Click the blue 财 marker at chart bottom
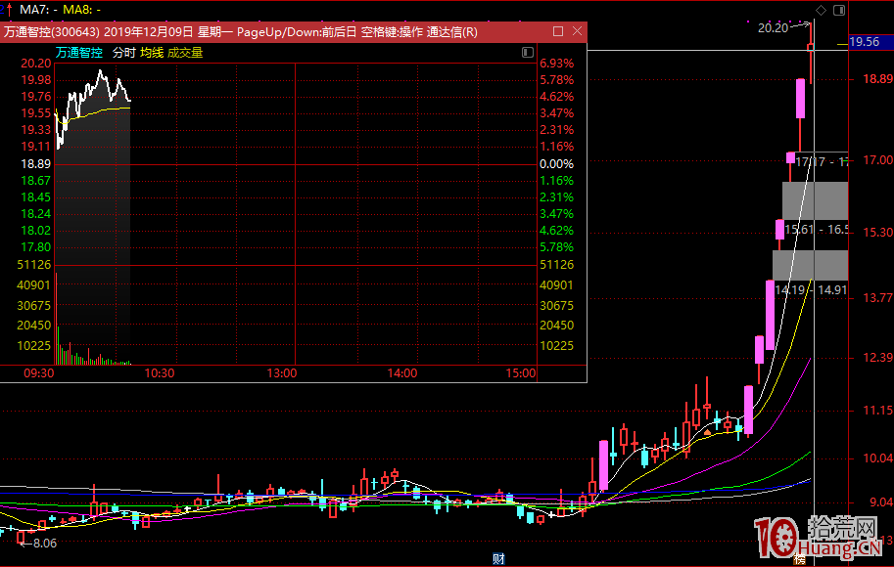Image resolution: width=894 pixels, height=567 pixels. point(498,559)
